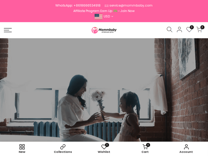Open the Collections tab in bottom bar

pos(63,149)
